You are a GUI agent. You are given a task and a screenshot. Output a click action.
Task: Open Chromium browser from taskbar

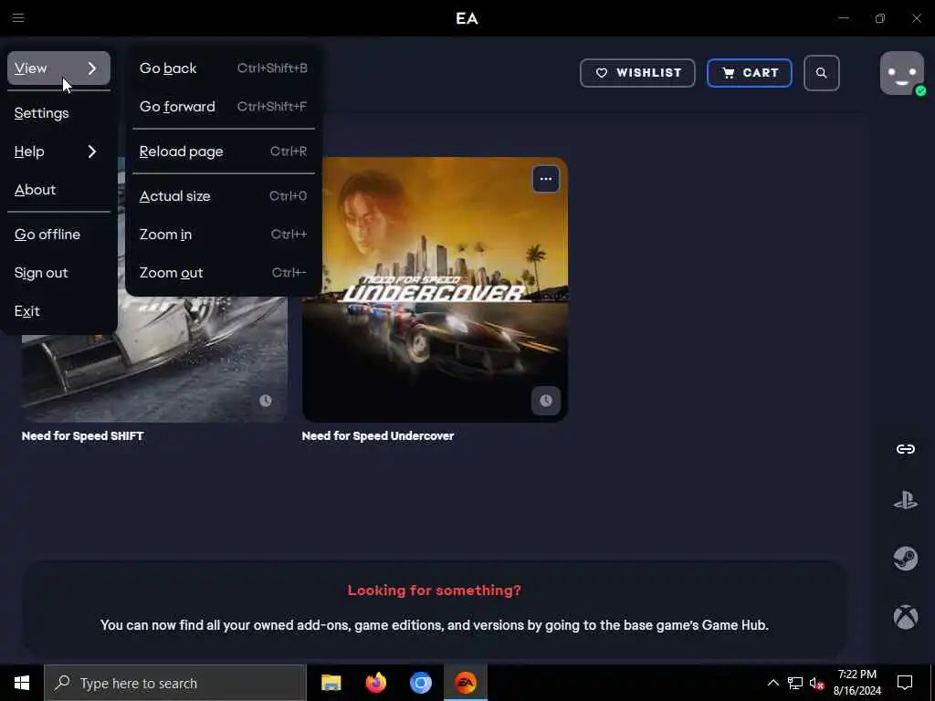(420, 683)
